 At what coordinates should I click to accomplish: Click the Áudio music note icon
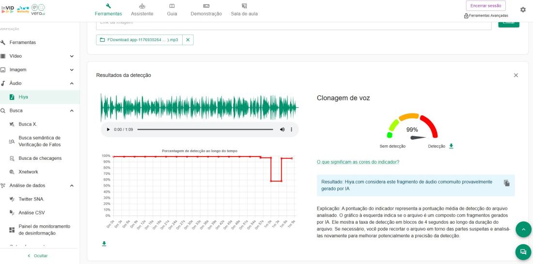point(3,83)
